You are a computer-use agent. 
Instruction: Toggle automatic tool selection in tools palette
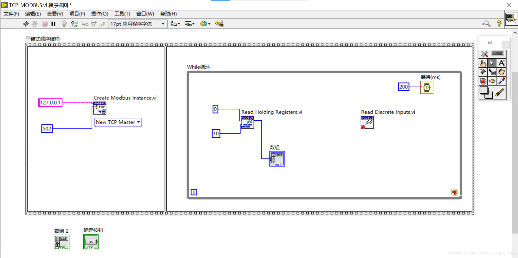tap(497, 54)
